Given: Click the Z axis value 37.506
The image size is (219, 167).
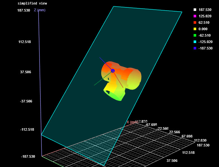Looking at the screenshot, I should (26, 72).
